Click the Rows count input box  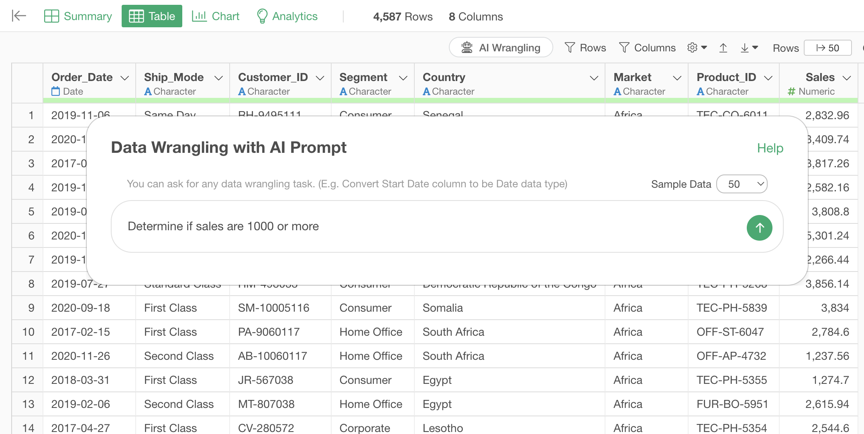pos(828,48)
